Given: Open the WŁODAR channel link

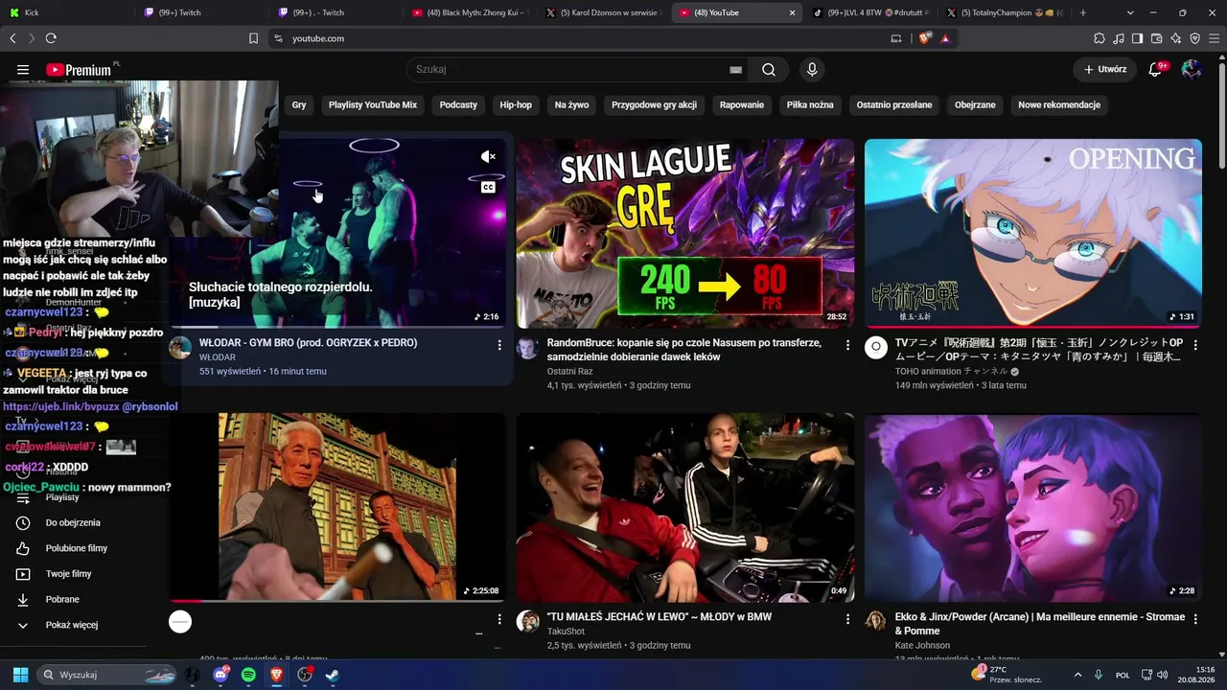Looking at the screenshot, I should pos(218,357).
